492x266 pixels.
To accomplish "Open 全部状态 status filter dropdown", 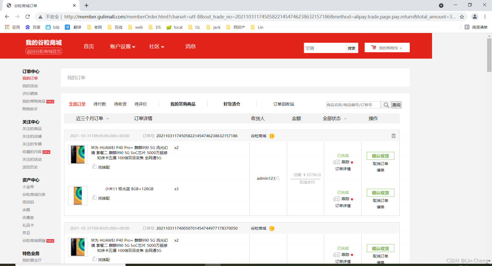I will 335,118.
